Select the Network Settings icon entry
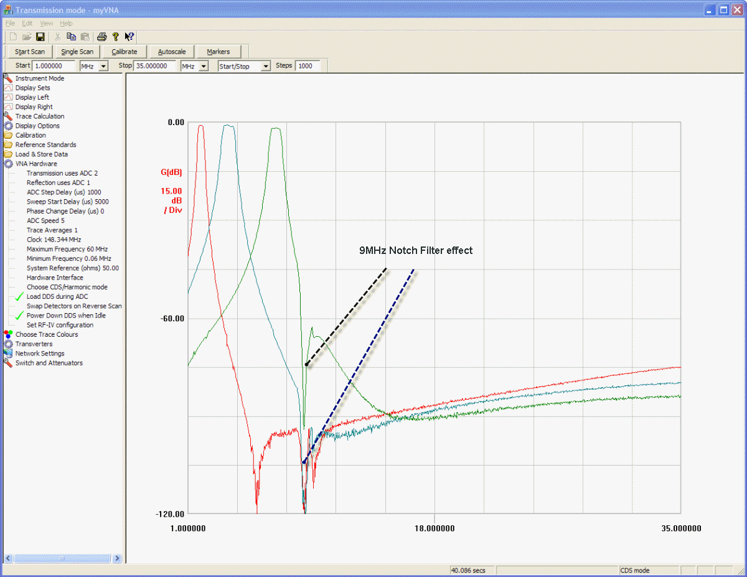The height and width of the screenshot is (577, 747). point(8,354)
